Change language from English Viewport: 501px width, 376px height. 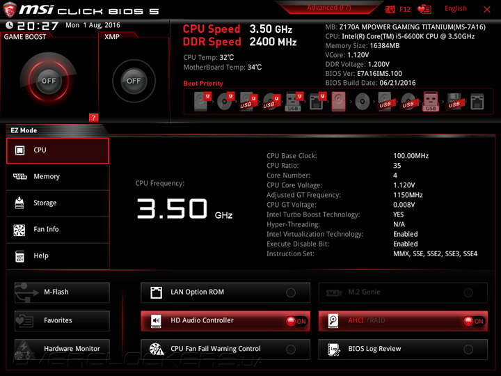tap(455, 8)
